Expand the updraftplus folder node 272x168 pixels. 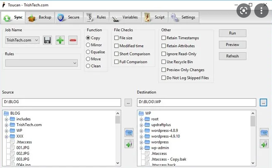[141, 125]
